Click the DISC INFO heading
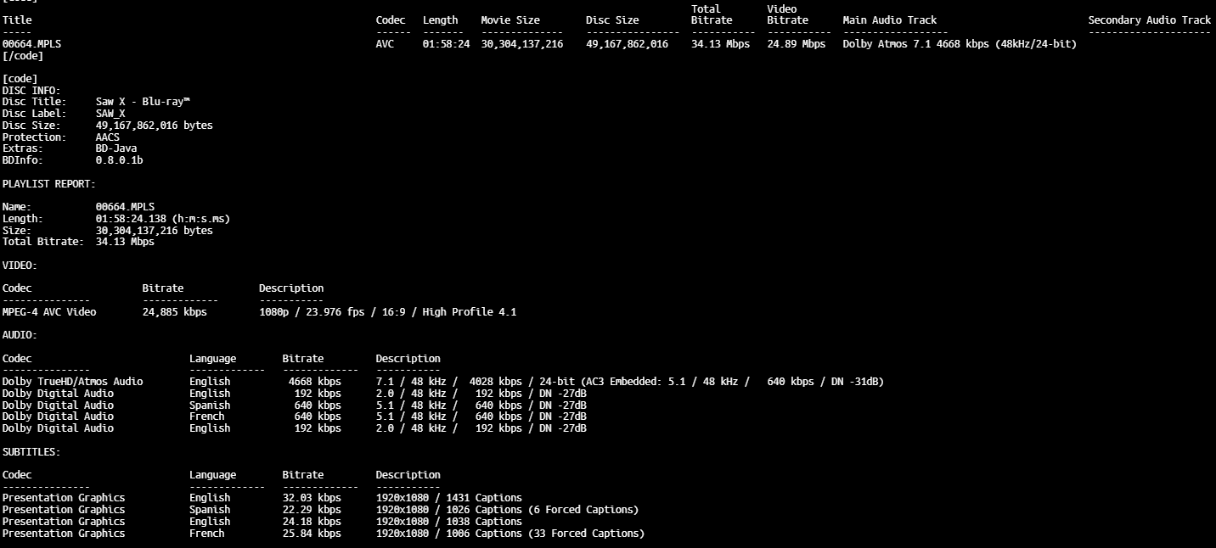The height and width of the screenshot is (548, 1216). pos(31,91)
